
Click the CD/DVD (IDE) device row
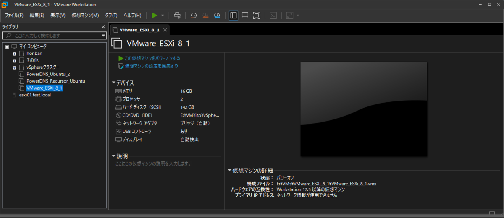[x=168, y=115]
